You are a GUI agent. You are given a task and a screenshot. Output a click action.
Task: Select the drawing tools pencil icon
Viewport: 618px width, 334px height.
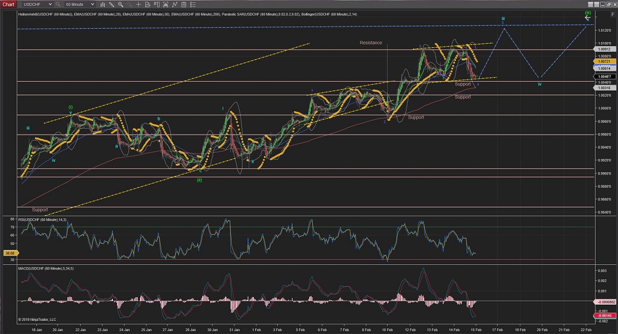110,4
